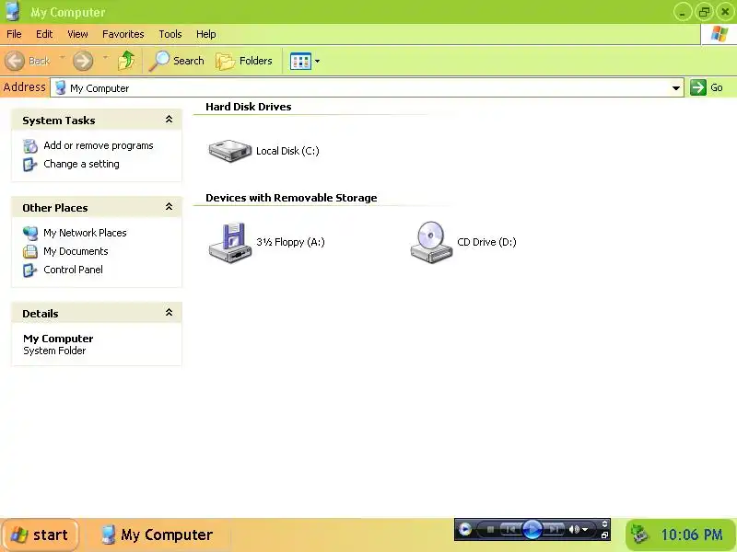Stop playback in the media player toolbar
The height and width of the screenshot is (552, 737).
(x=490, y=530)
